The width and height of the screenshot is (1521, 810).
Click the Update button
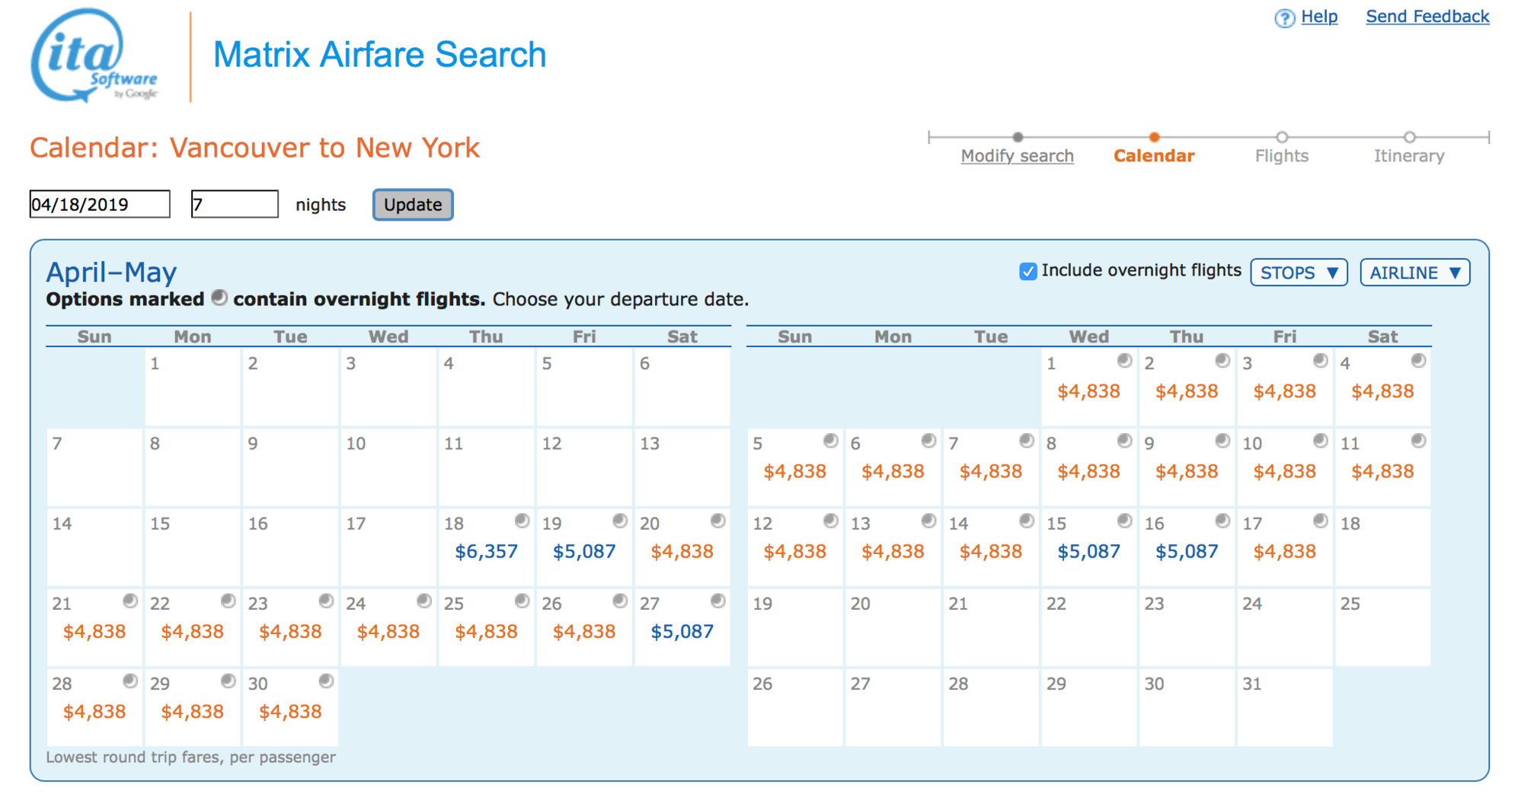coord(413,205)
